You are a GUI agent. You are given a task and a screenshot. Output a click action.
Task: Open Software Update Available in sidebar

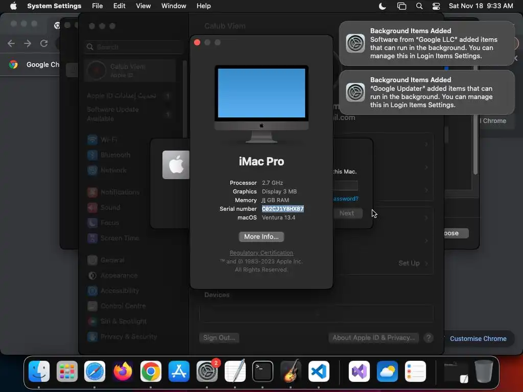(130, 114)
